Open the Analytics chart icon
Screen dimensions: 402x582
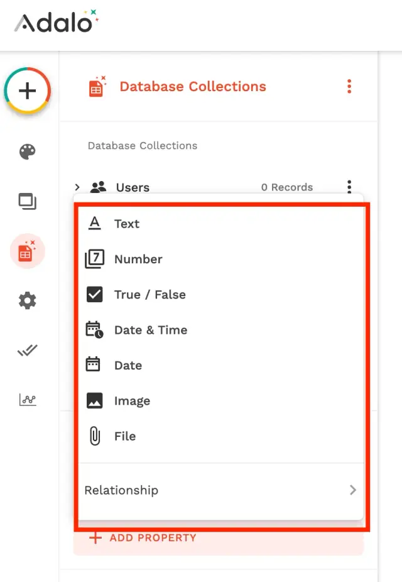[28, 400]
